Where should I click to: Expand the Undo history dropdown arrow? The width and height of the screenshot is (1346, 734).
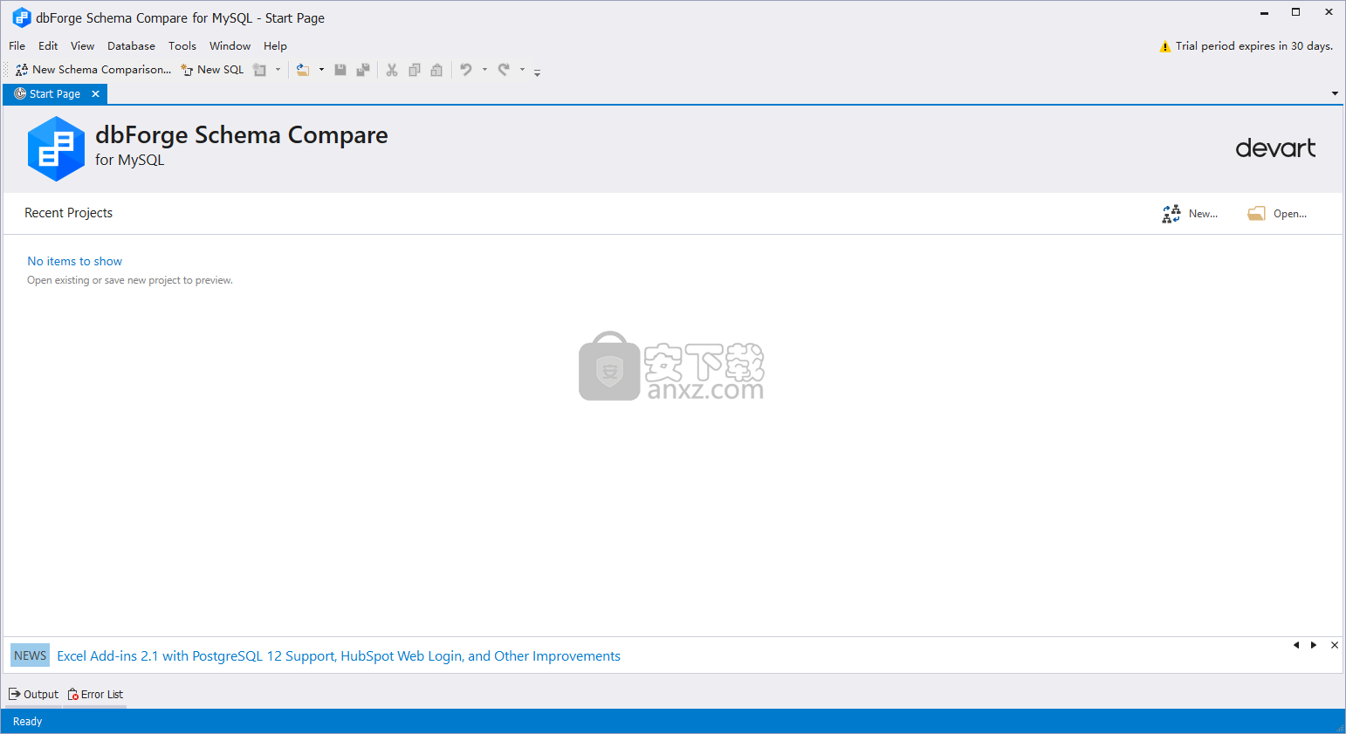pos(484,70)
